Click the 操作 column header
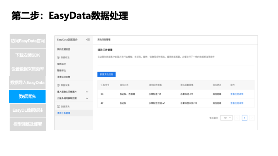Image resolution: width=278 pixels, height=156 pixels. tap(232, 85)
